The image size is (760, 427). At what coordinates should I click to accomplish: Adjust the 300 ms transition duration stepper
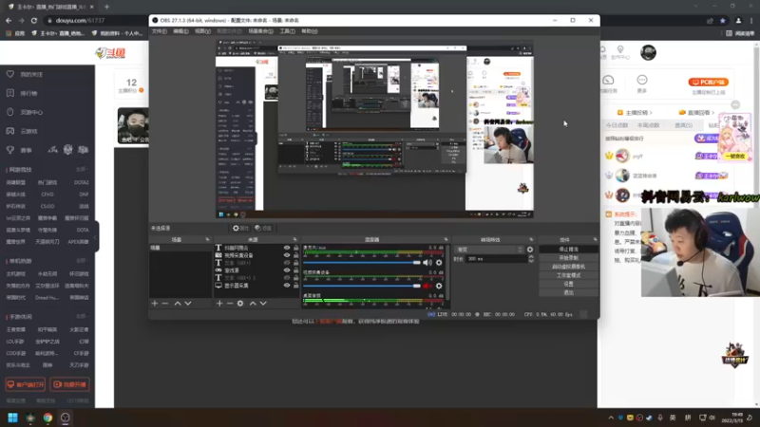coord(531,259)
